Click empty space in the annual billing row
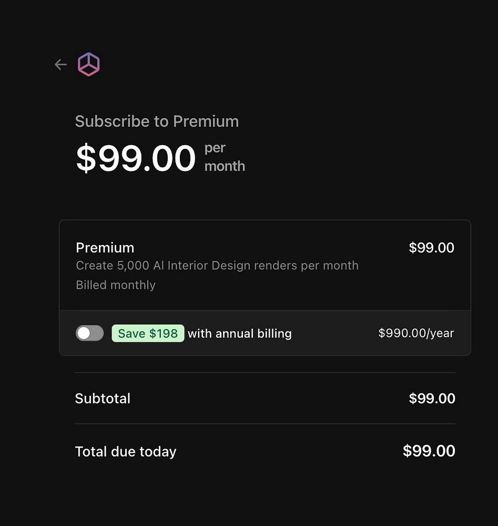498x526 pixels. coord(334,333)
